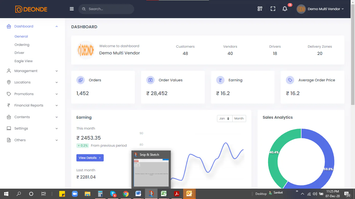Expand the Contents menu chevron

[57, 117]
